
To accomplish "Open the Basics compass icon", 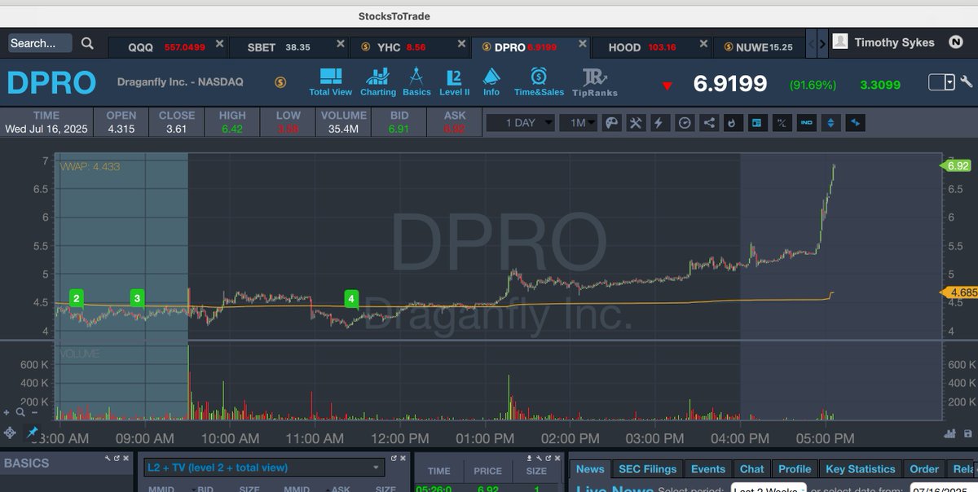I will pyautogui.click(x=416, y=82).
